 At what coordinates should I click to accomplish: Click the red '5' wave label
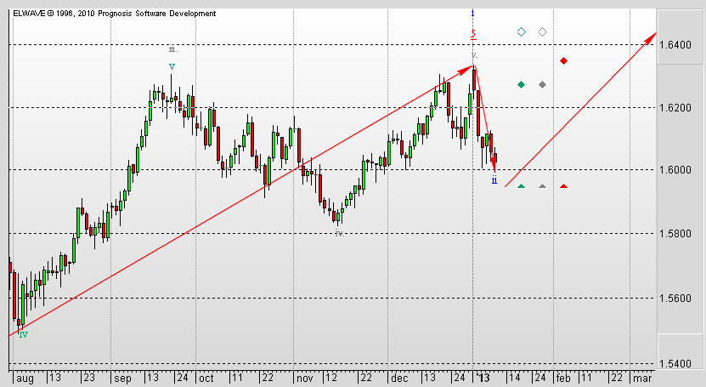473,35
